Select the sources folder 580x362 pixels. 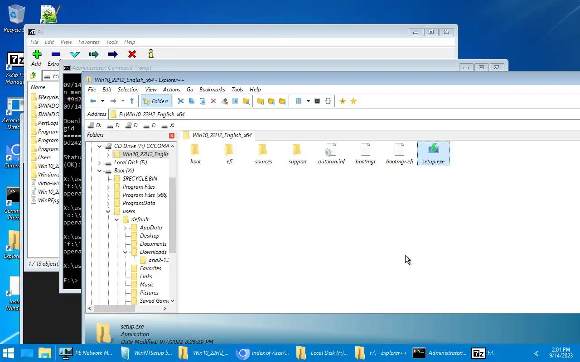pos(263,154)
